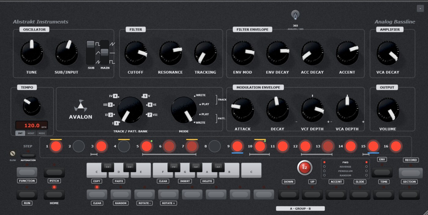Click the RESONANCE knob
The image size is (428, 215).
pos(170,53)
